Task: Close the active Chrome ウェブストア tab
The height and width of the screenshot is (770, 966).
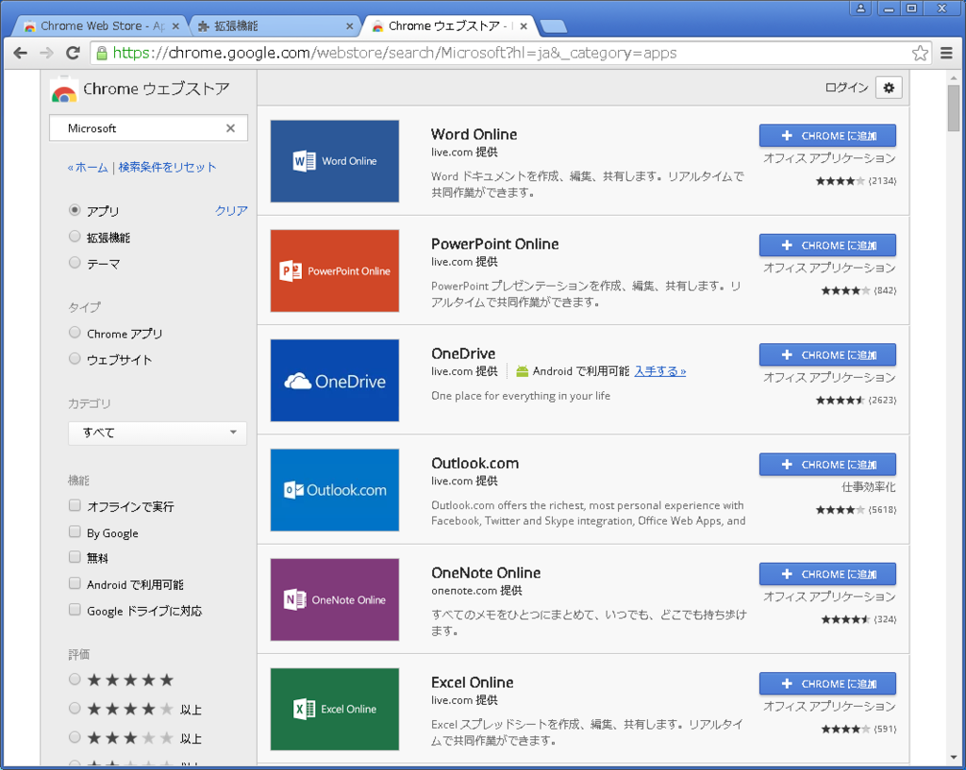Action: [523, 26]
